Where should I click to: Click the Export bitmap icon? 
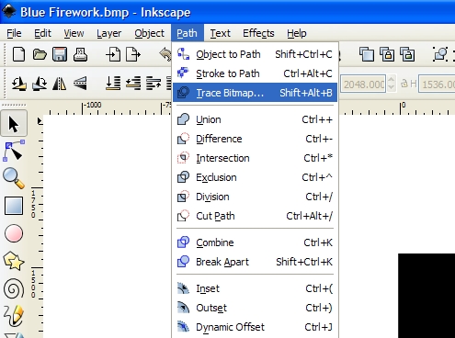pyautogui.click(x=133, y=55)
